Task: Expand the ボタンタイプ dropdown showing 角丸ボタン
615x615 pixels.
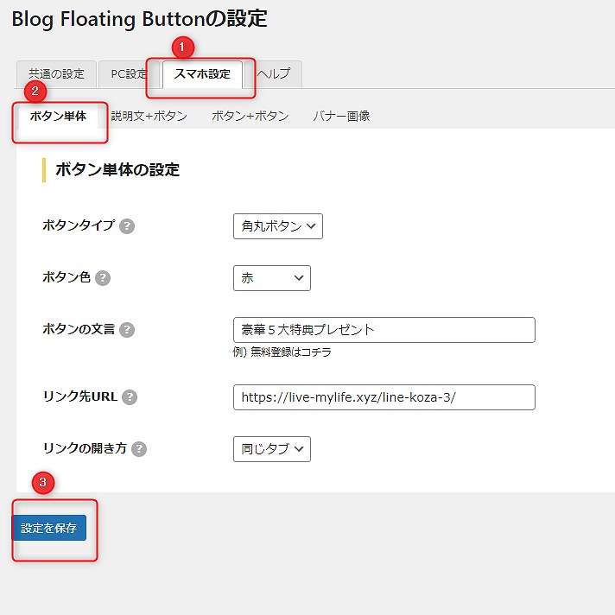Action: pyautogui.click(x=277, y=226)
